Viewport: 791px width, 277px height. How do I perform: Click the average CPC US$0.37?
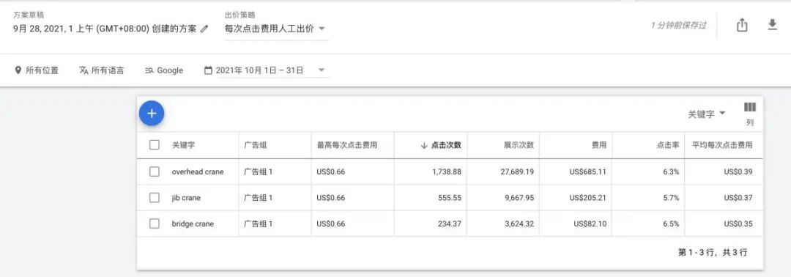738,198
